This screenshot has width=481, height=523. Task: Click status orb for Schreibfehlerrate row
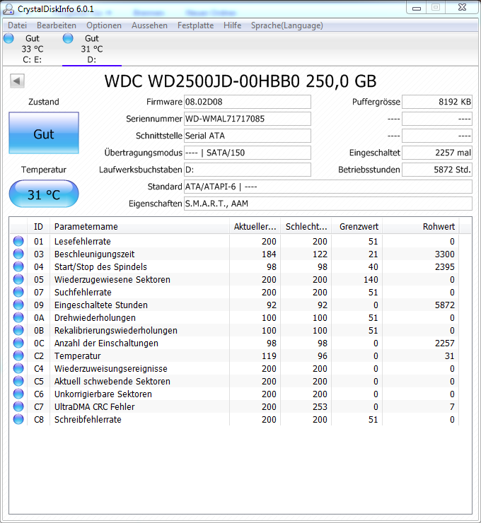tap(18, 419)
